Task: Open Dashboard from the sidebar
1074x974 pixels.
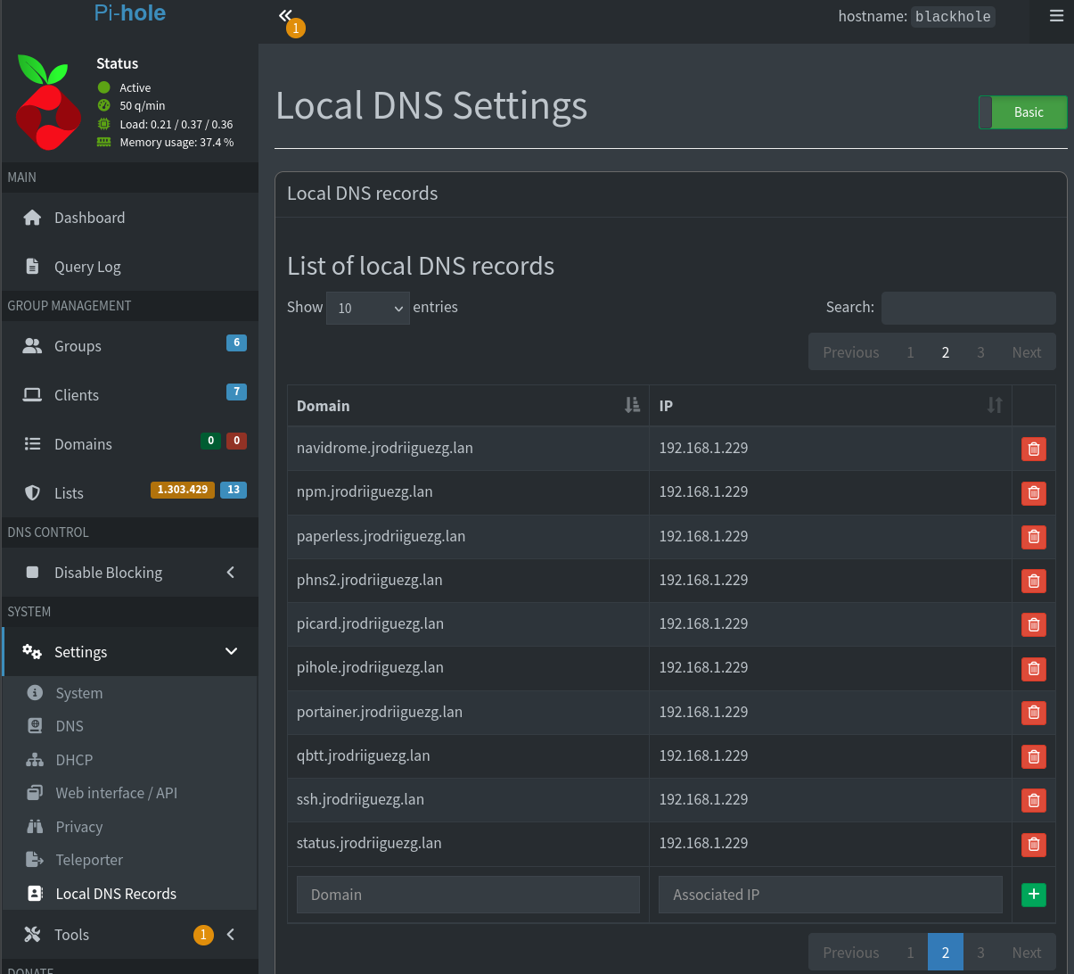Action: pos(129,218)
